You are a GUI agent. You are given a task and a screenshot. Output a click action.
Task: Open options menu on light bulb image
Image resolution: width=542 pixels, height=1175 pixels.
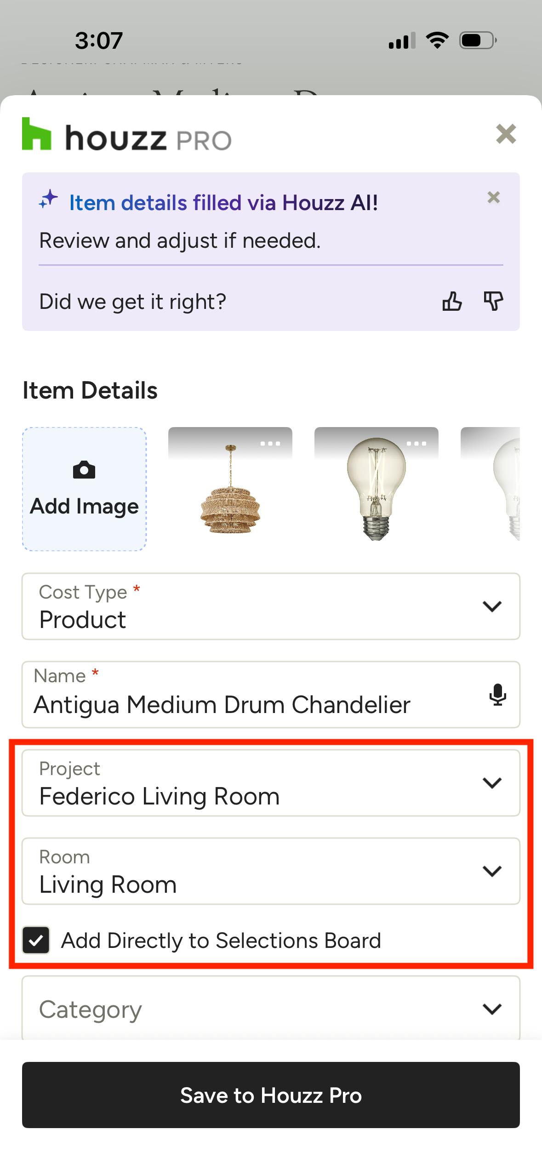pyautogui.click(x=416, y=444)
